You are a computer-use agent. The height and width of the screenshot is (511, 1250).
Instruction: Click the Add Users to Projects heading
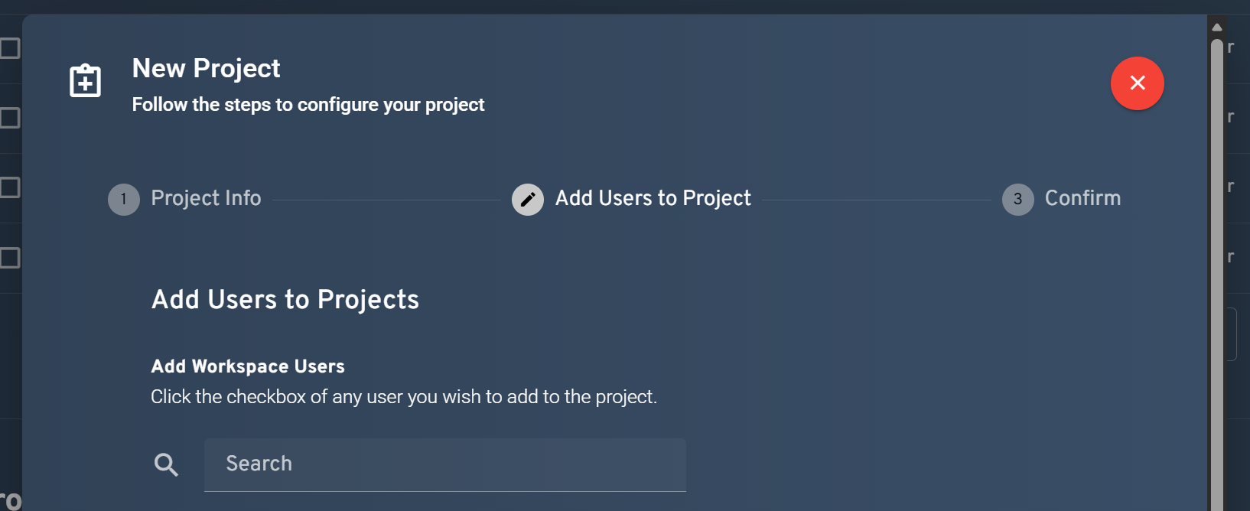pyautogui.click(x=285, y=299)
